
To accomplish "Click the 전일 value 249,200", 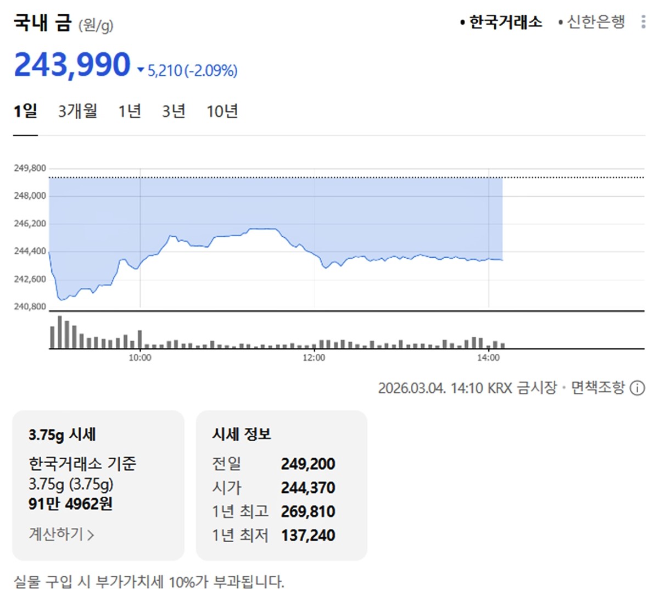I will tap(308, 464).
